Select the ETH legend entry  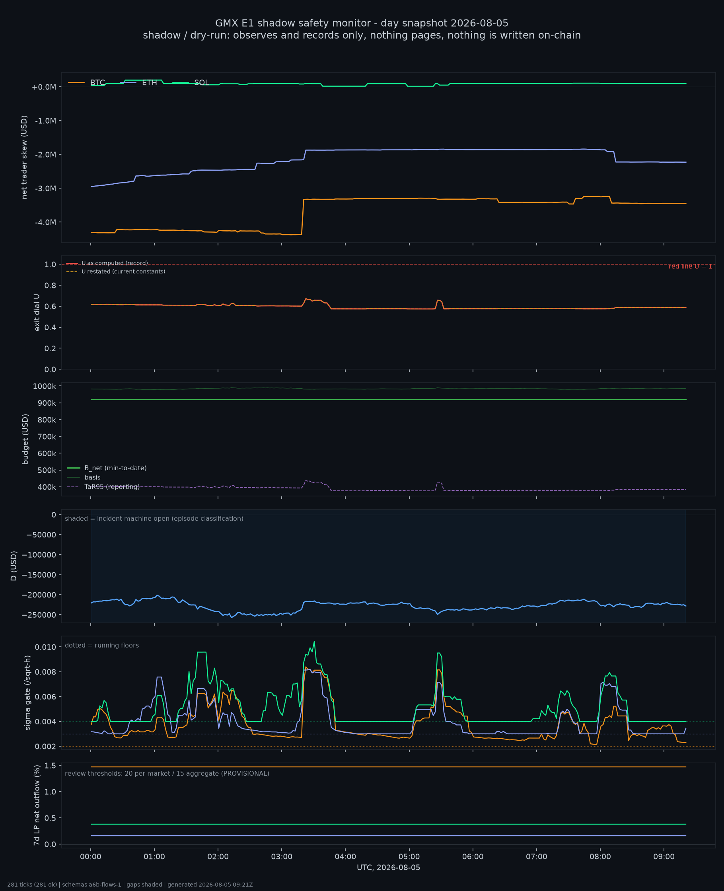click(138, 83)
